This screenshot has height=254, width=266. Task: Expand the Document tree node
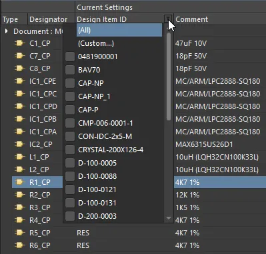pyautogui.click(x=7, y=31)
